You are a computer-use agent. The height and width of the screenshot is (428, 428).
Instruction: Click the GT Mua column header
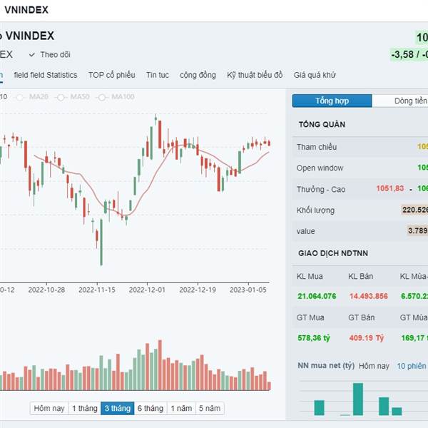point(310,317)
